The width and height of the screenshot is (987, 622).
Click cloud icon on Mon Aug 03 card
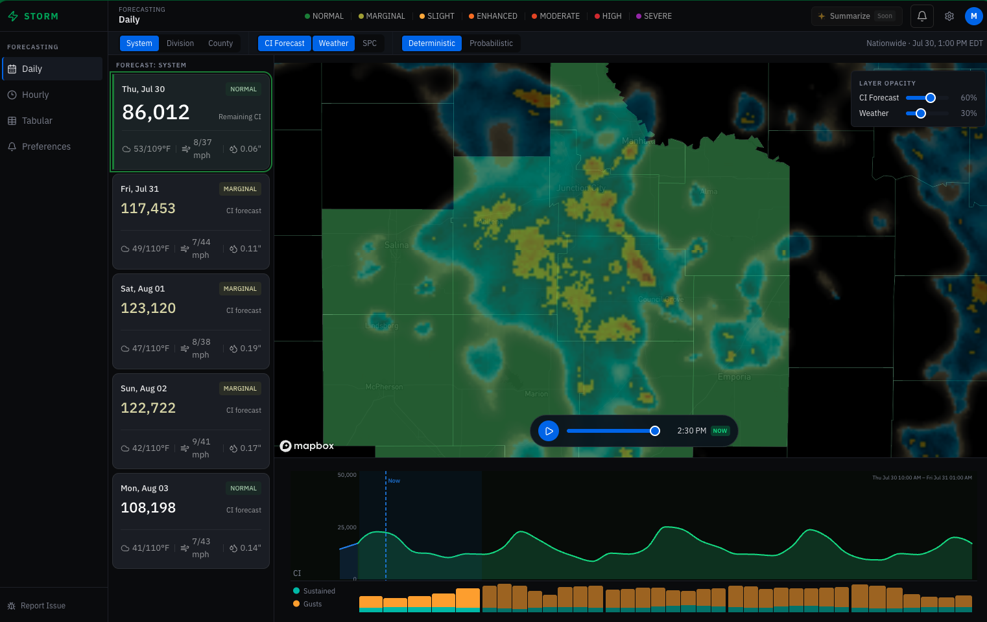(x=125, y=548)
